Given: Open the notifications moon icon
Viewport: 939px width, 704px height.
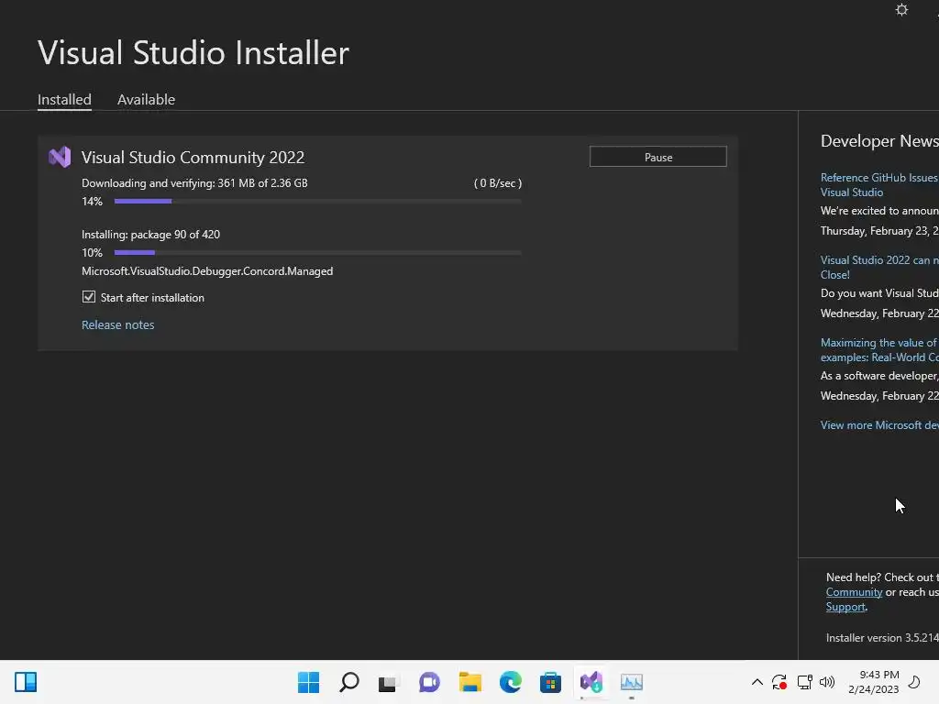Looking at the screenshot, I should (x=914, y=682).
